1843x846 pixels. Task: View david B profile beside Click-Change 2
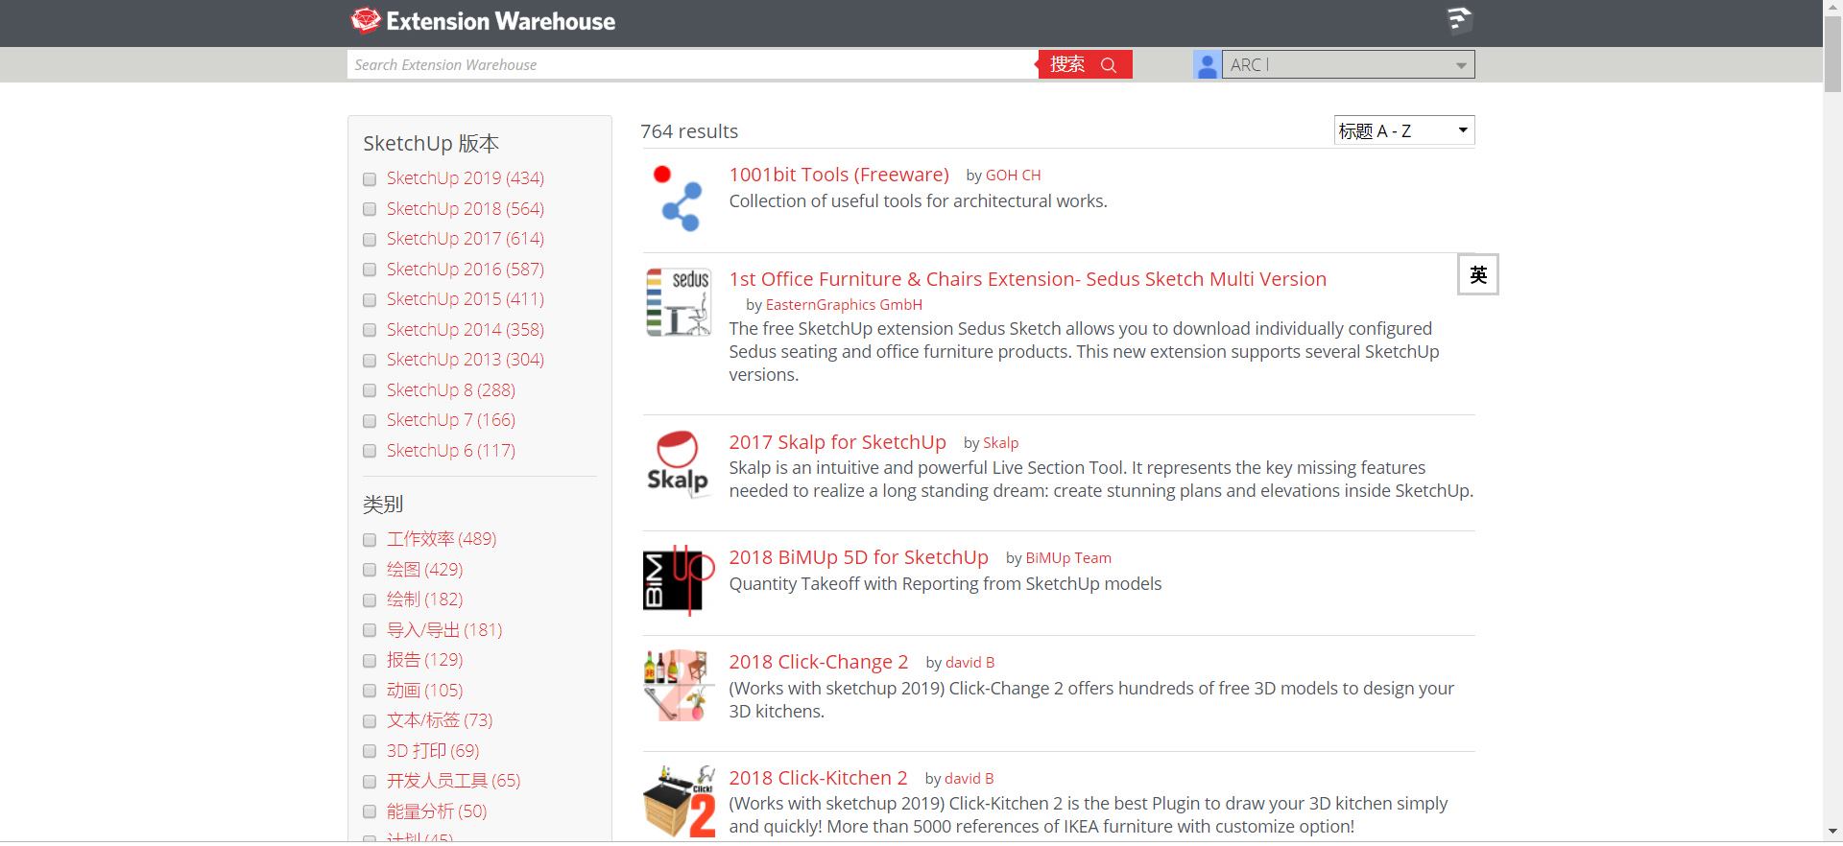click(969, 663)
